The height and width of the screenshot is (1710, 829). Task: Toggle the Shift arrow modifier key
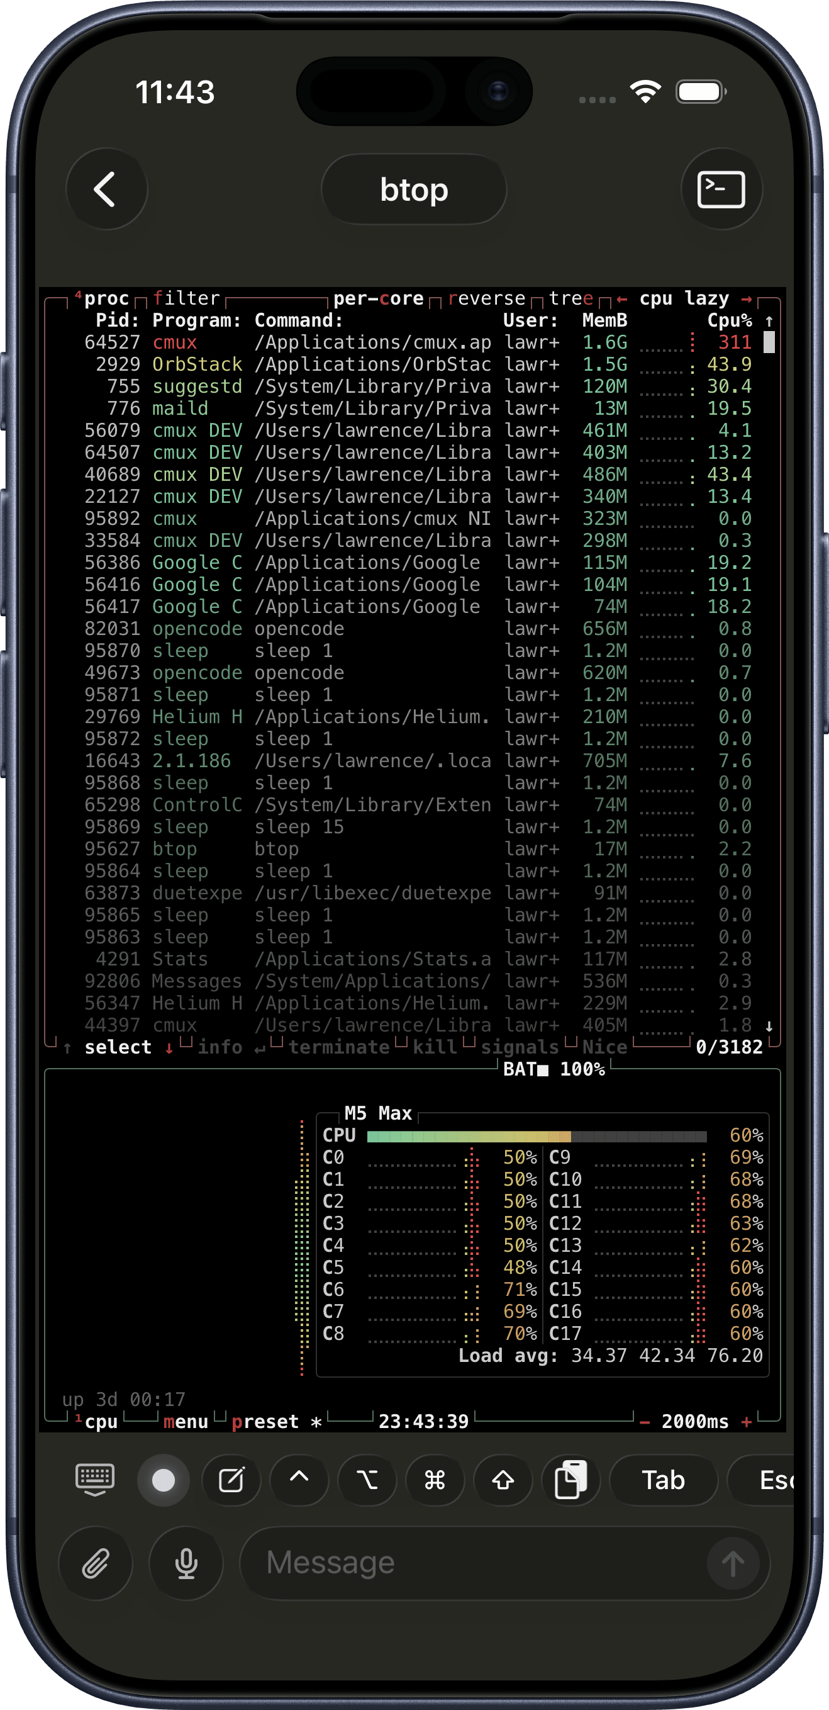click(503, 1480)
